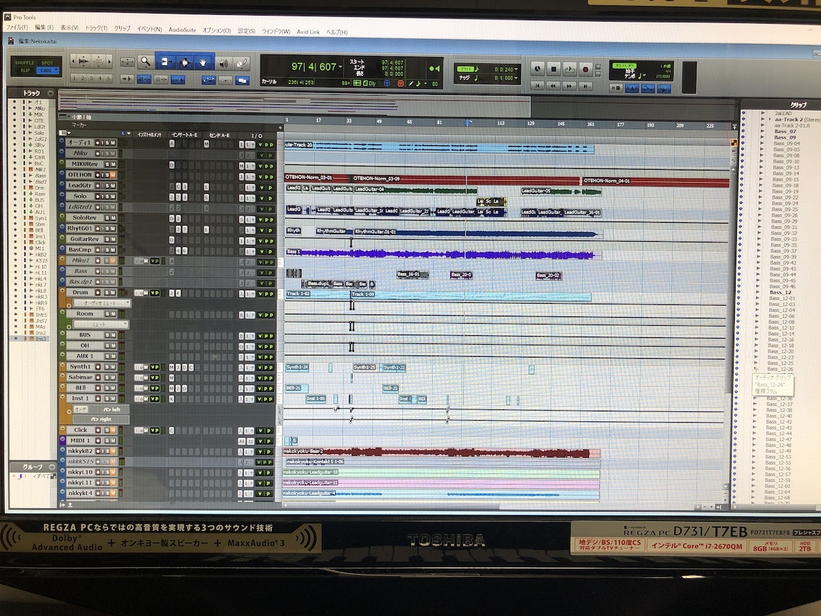
Task: Open the トラック(T) menu
Action: pyautogui.click(x=96, y=29)
